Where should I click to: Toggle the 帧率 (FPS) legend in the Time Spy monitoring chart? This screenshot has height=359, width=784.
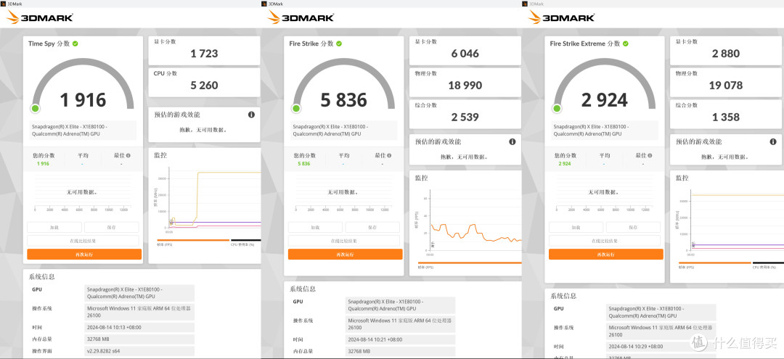coord(193,242)
